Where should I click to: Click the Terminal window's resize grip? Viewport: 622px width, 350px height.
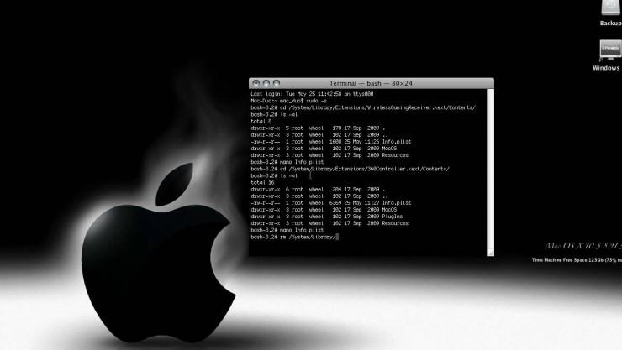(490, 253)
